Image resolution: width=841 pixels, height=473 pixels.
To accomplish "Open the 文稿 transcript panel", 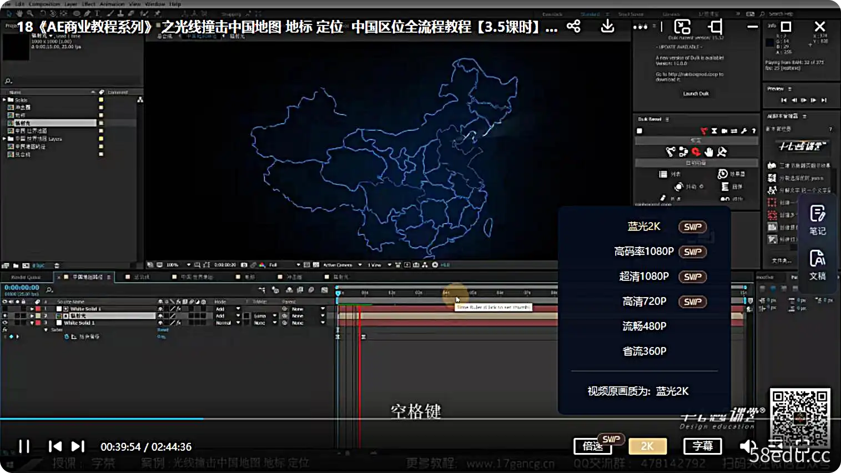I will [817, 265].
